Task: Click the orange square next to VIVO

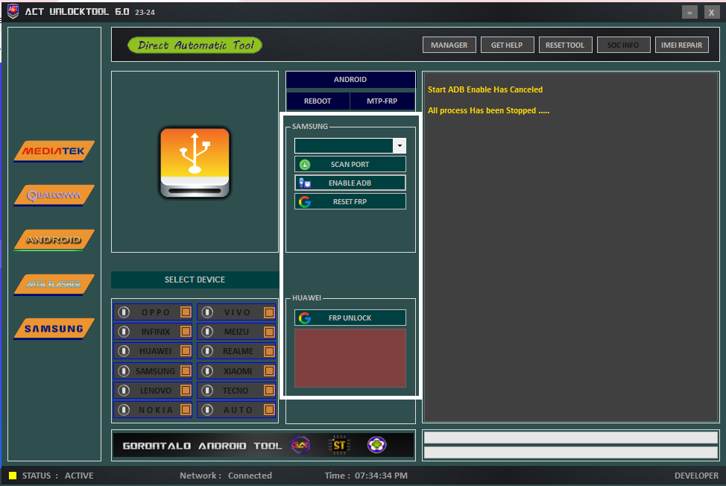Action: pyautogui.click(x=269, y=312)
